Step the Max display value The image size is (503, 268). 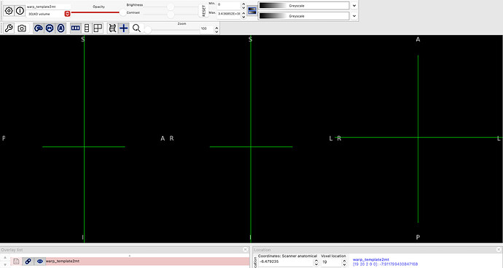click(243, 15)
